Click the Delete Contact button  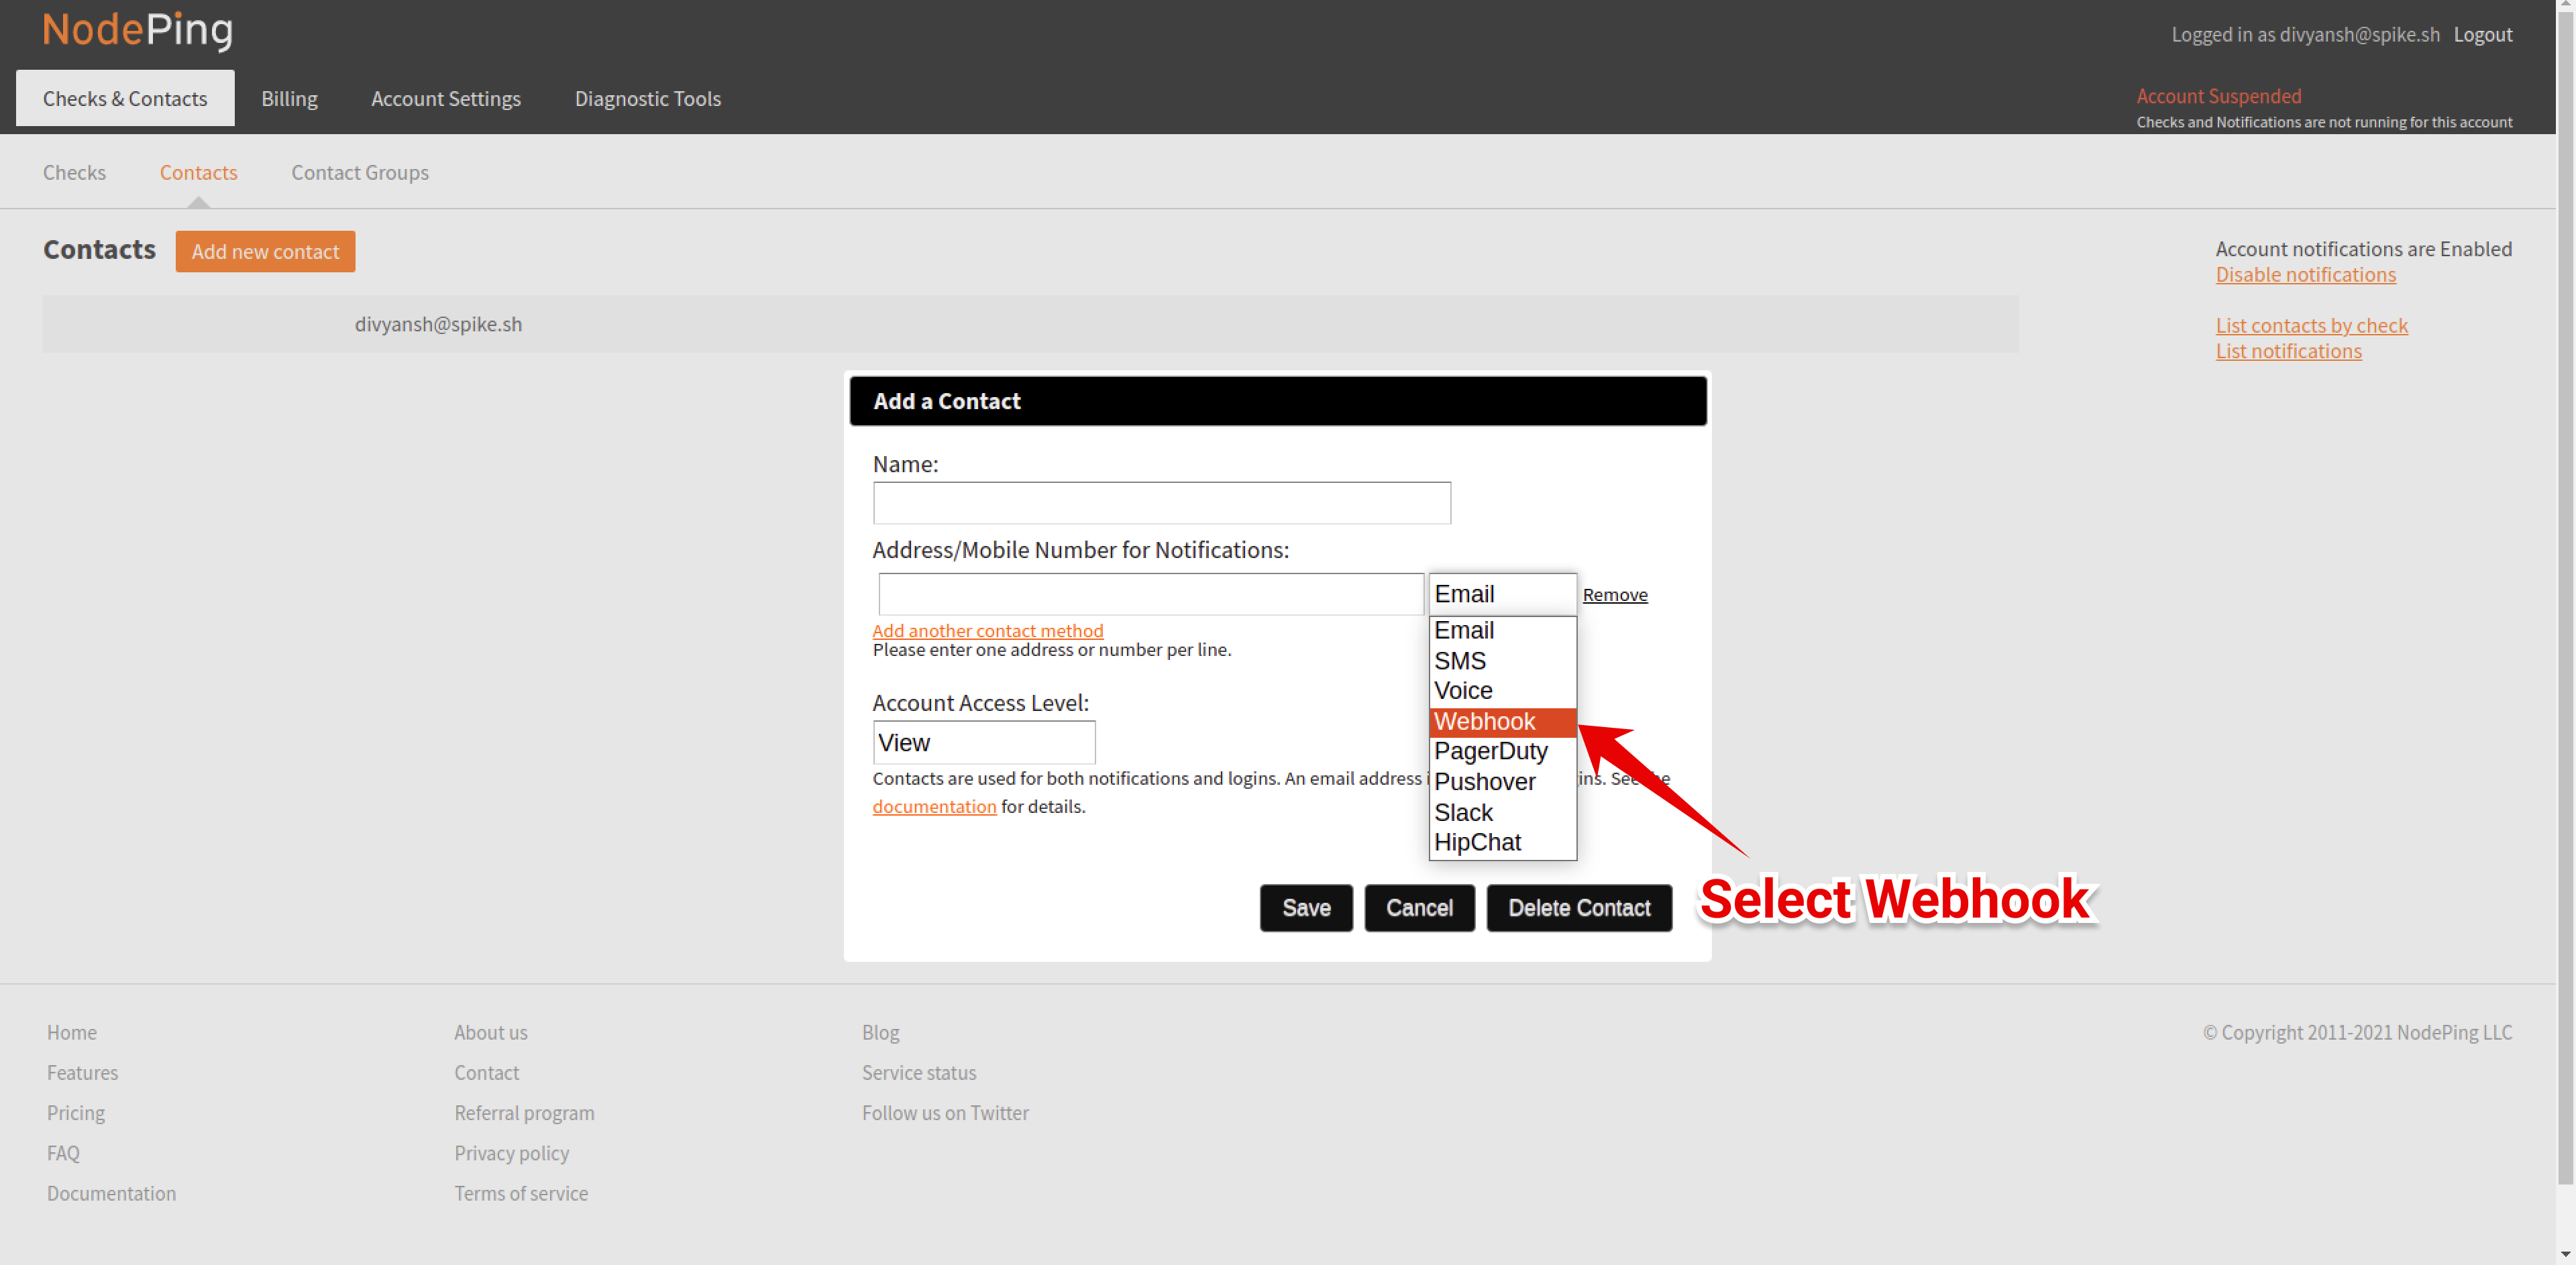click(x=1579, y=908)
